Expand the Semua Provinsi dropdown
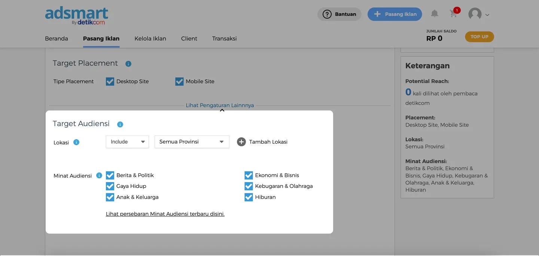This screenshot has width=539, height=256. point(192,142)
